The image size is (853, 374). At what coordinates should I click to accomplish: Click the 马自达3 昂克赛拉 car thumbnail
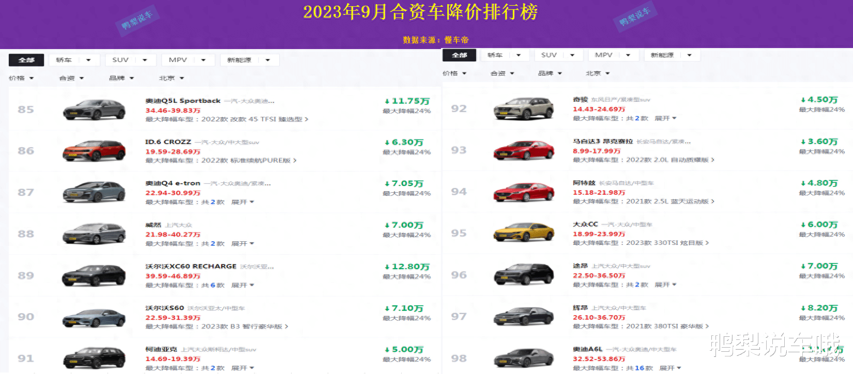click(x=524, y=150)
